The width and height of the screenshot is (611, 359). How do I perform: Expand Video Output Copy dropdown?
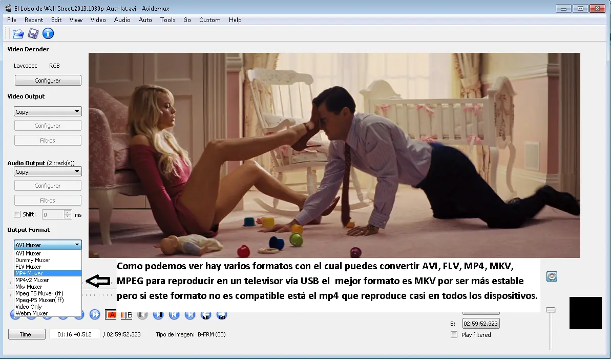tap(48, 112)
